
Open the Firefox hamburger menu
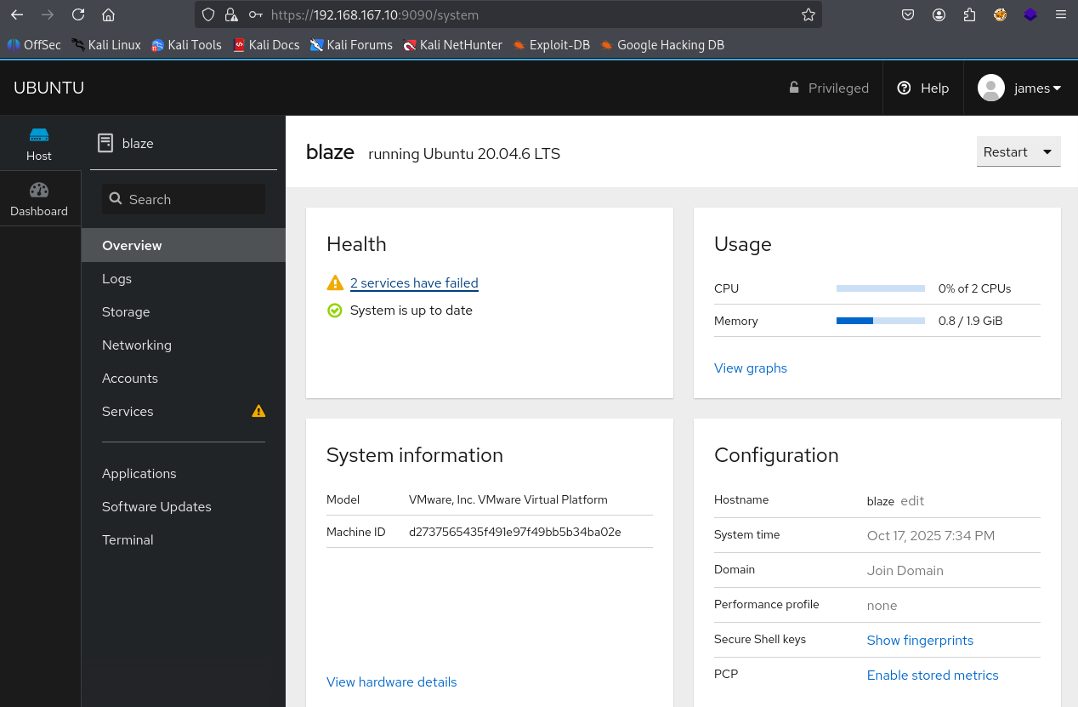pyautogui.click(x=1060, y=14)
